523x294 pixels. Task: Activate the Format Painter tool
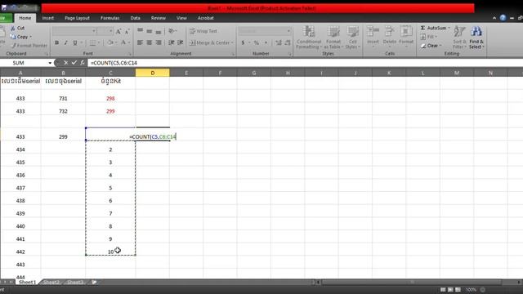click(29, 46)
